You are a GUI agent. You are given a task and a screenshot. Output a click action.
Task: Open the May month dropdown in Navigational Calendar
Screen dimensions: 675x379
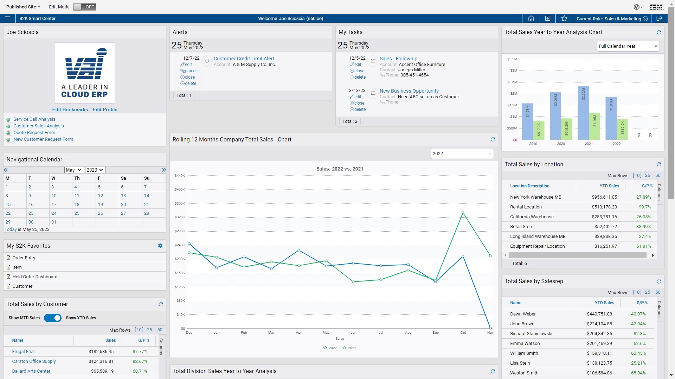coord(73,170)
